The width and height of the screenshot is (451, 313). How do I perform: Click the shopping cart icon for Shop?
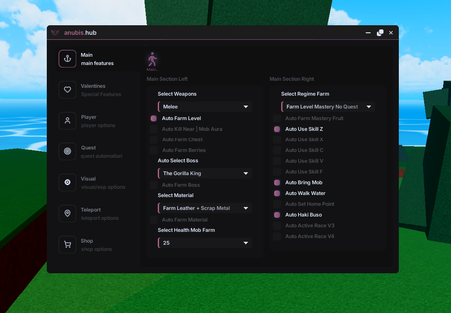click(x=68, y=244)
